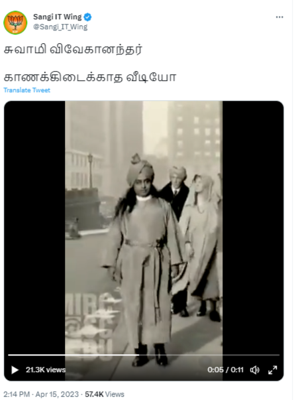Image resolution: width=296 pixels, height=400 pixels.
Task: Click the 21.3K views label in player
Action: (x=46, y=369)
